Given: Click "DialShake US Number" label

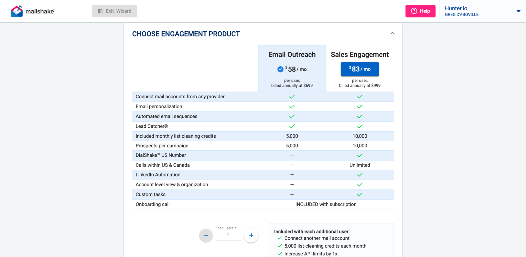Looking at the screenshot, I should click(x=161, y=155).
